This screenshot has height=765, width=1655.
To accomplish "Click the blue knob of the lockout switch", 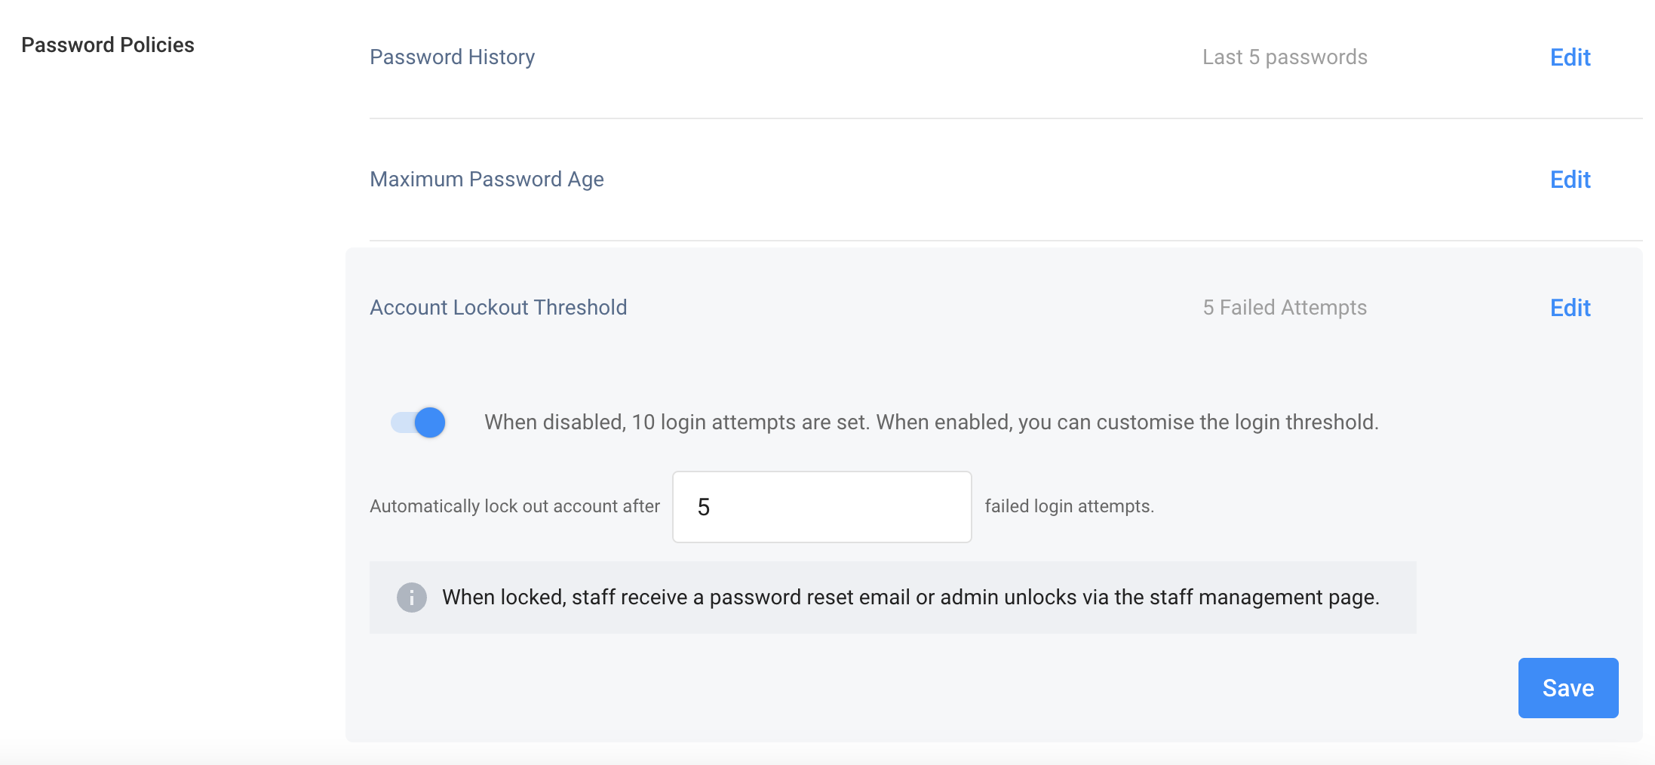I will point(430,422).
